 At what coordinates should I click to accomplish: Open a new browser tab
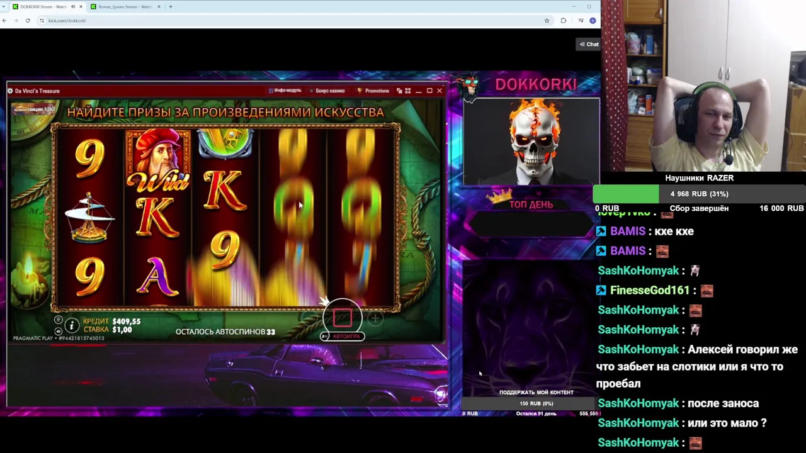pos(170,6)
